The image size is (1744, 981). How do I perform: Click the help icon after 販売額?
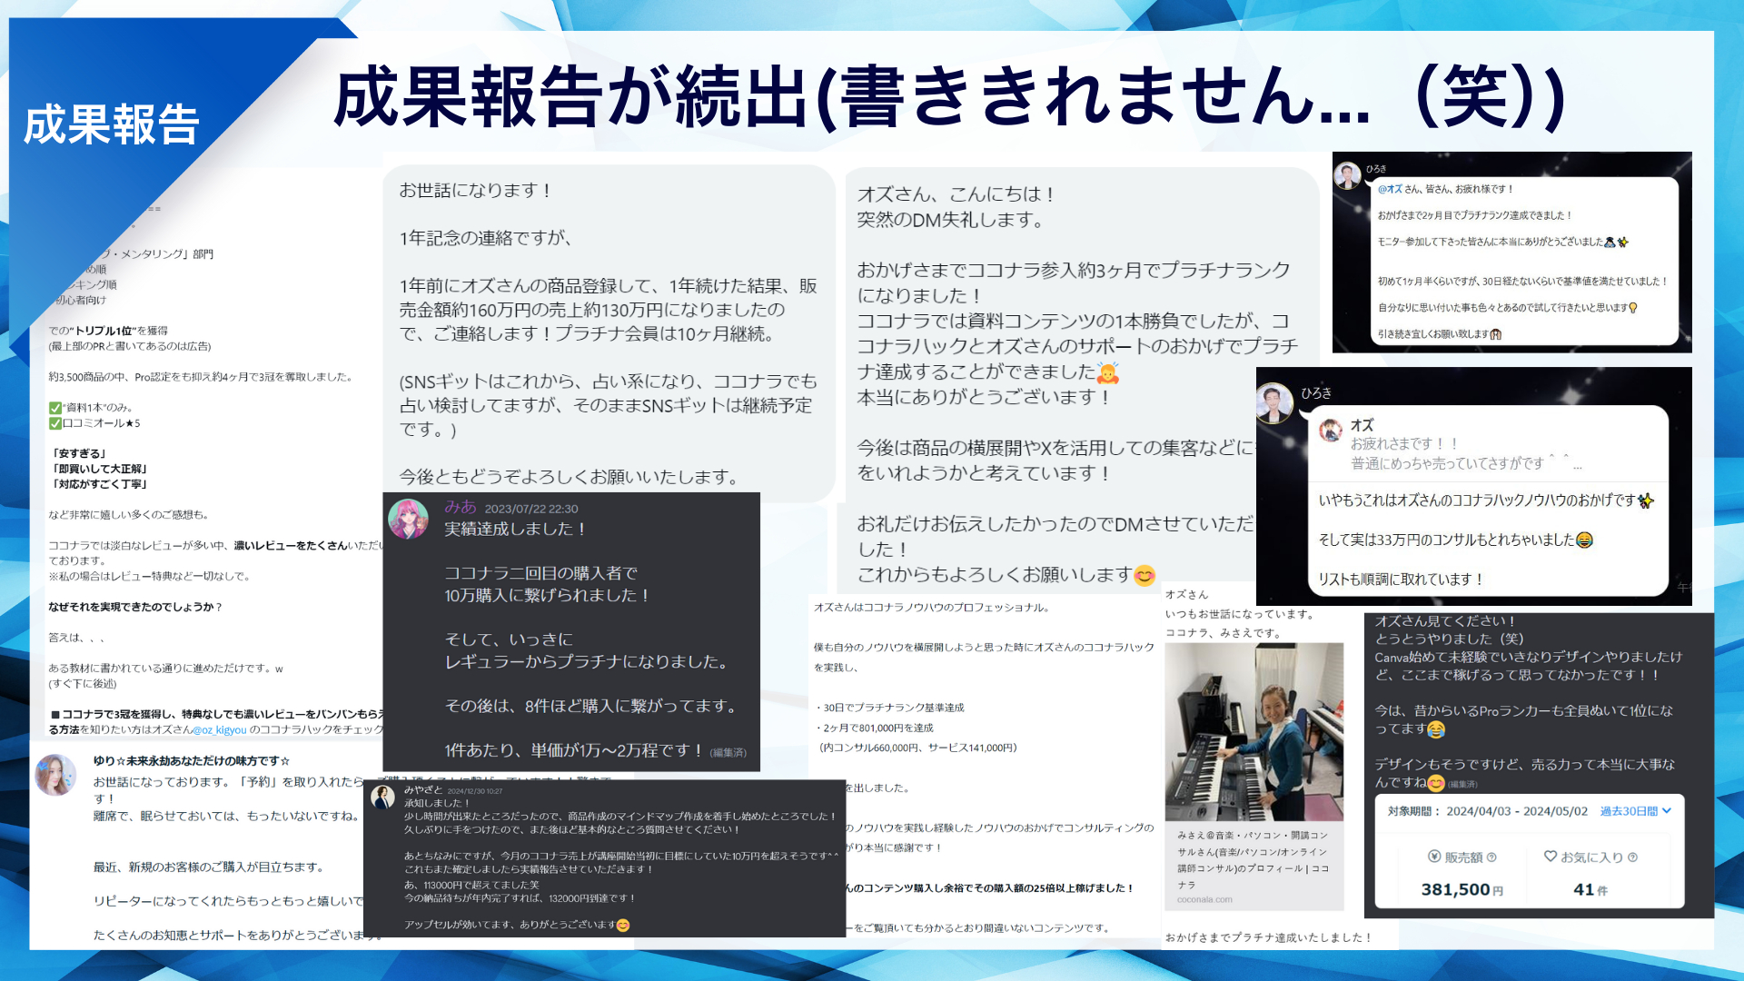[x=1491, y=857]
